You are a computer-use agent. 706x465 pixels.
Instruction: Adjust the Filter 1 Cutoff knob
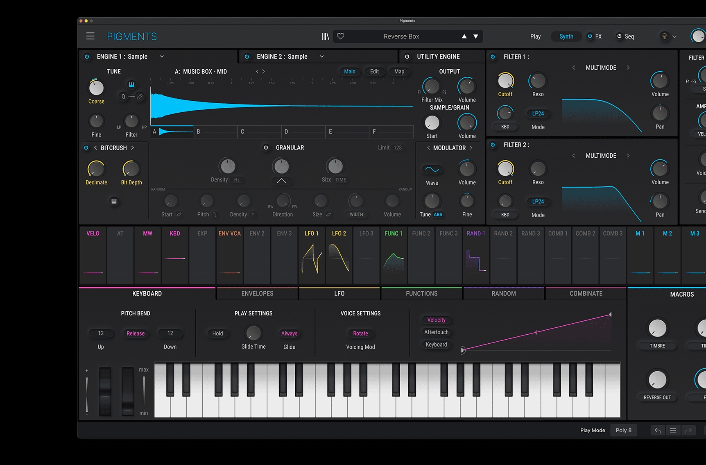[505, 81]
